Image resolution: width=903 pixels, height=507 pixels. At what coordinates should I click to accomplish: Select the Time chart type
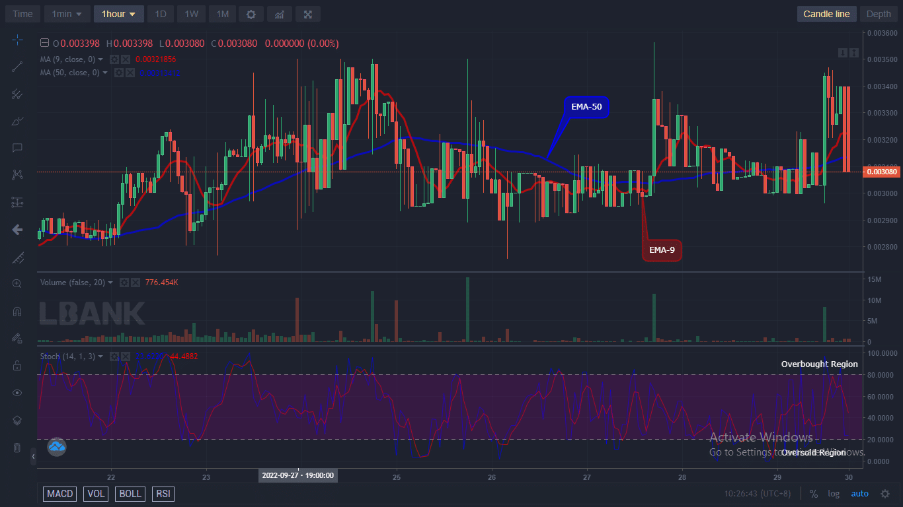coord(22,14)
